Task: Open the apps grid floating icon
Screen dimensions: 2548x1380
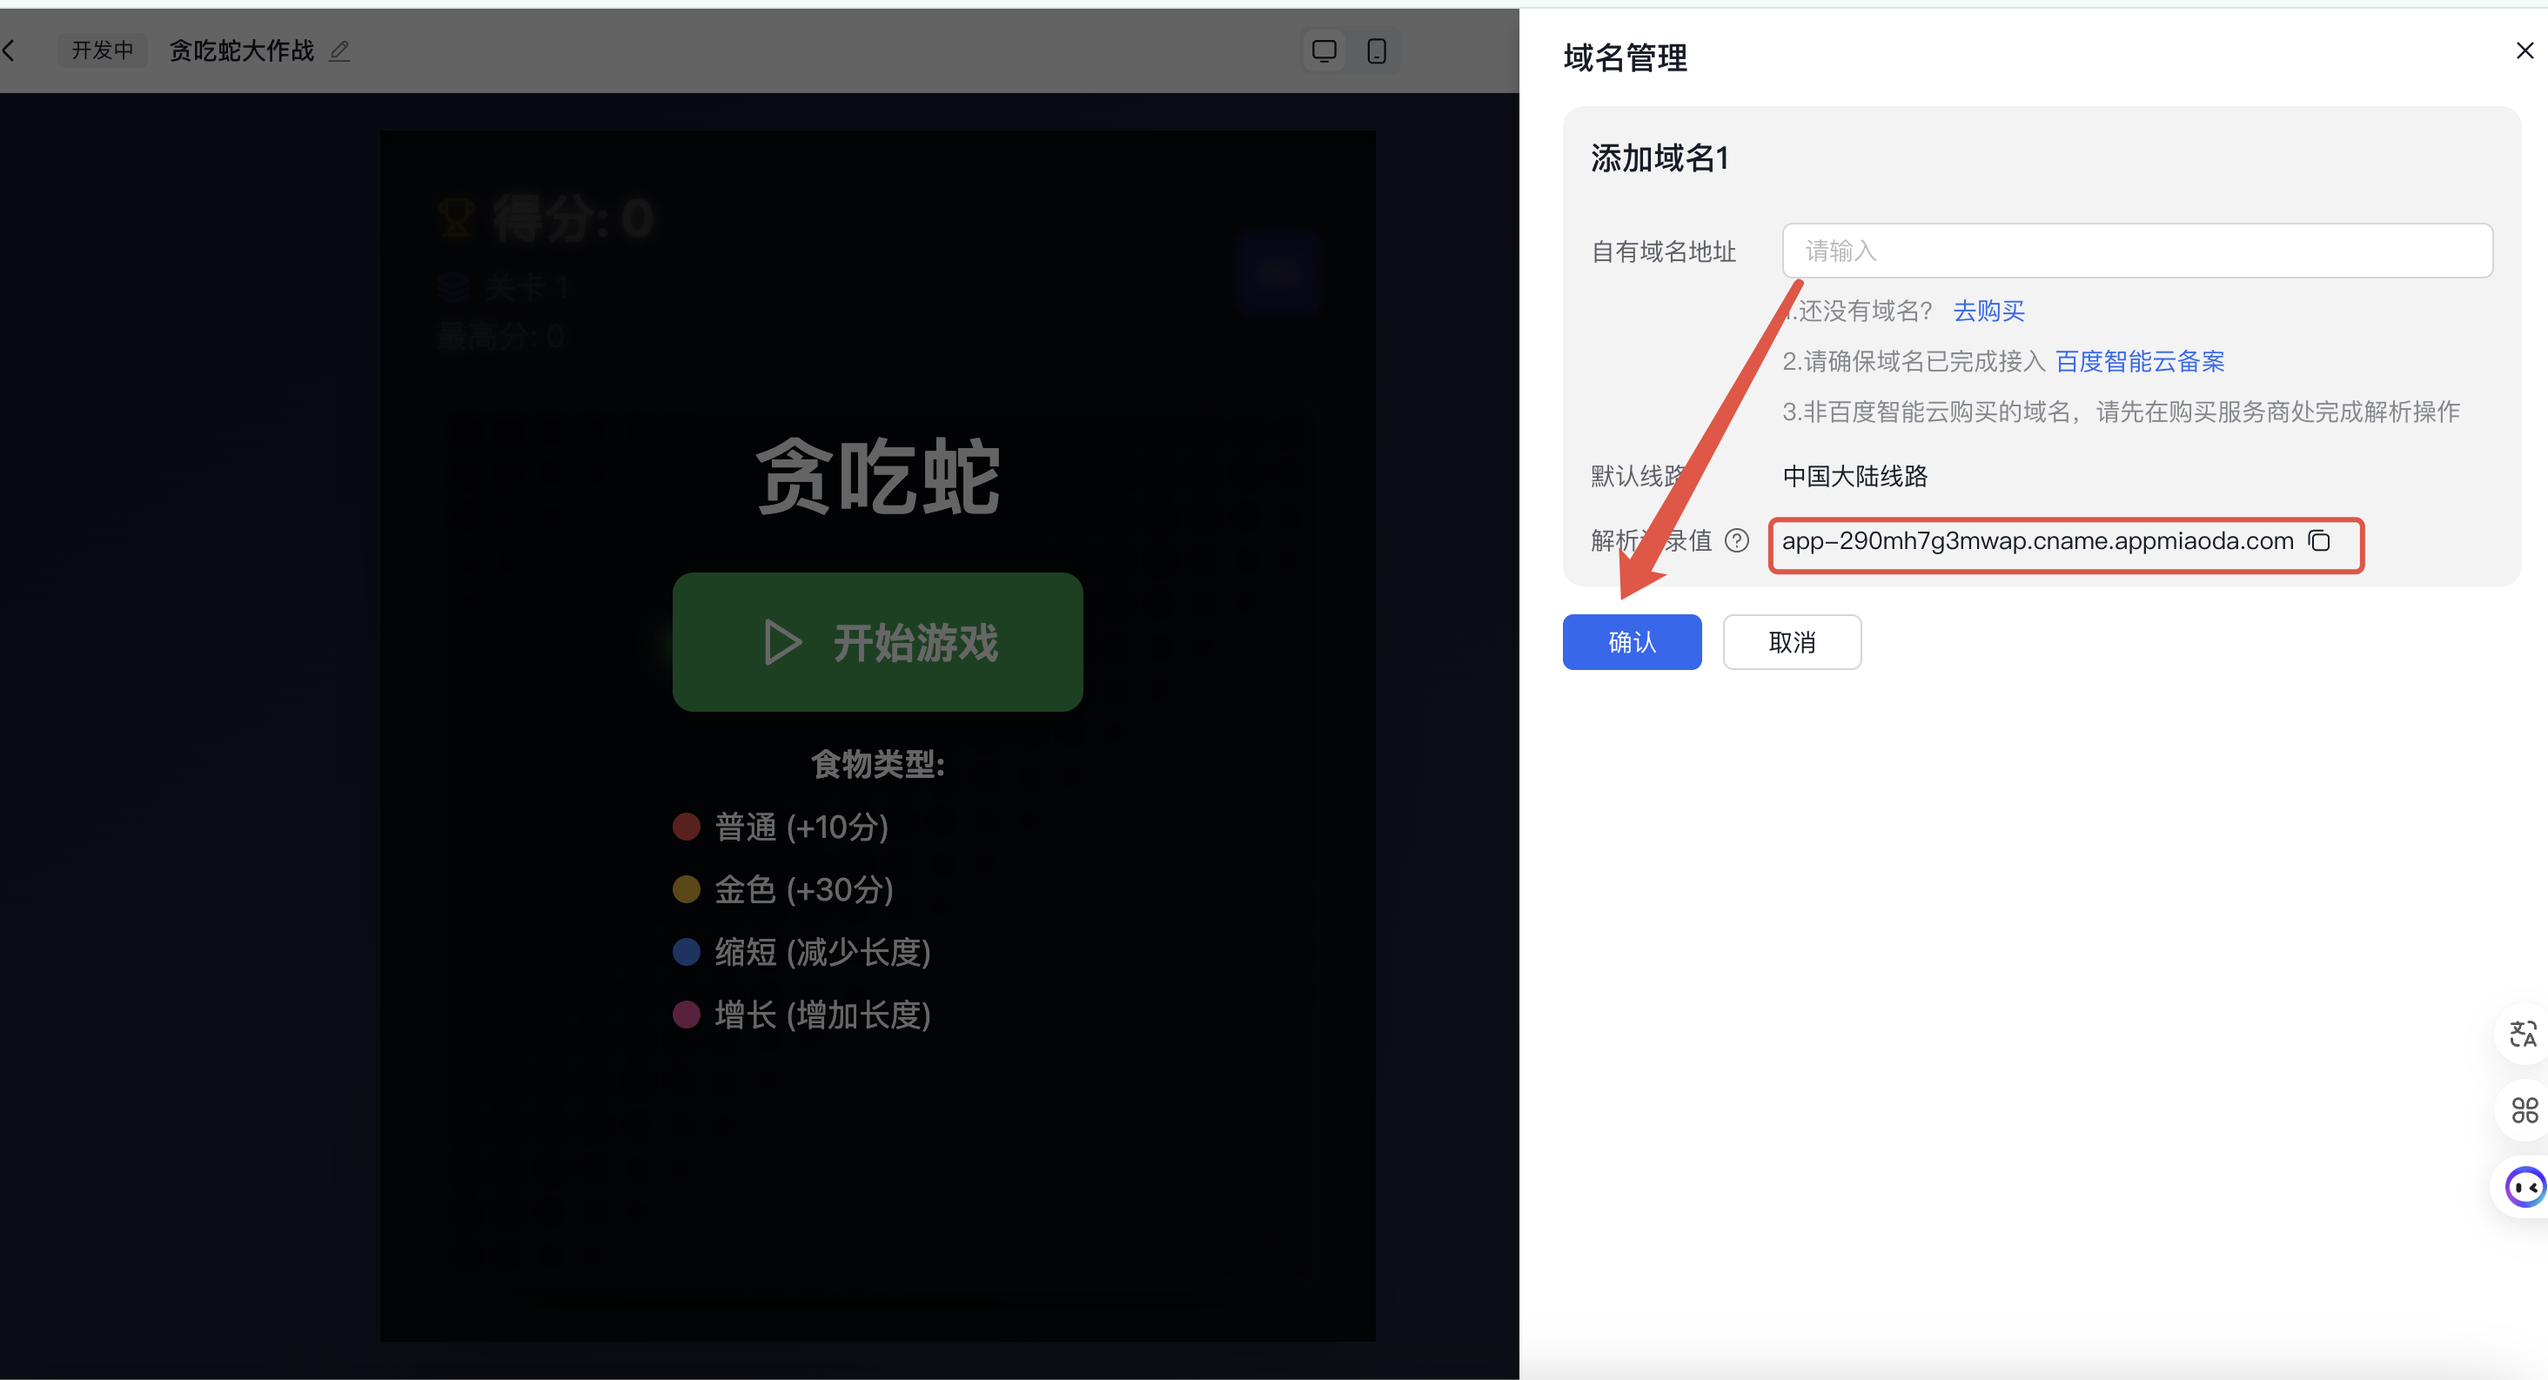Action: pyautogui.click(x=2525, y=1110)
